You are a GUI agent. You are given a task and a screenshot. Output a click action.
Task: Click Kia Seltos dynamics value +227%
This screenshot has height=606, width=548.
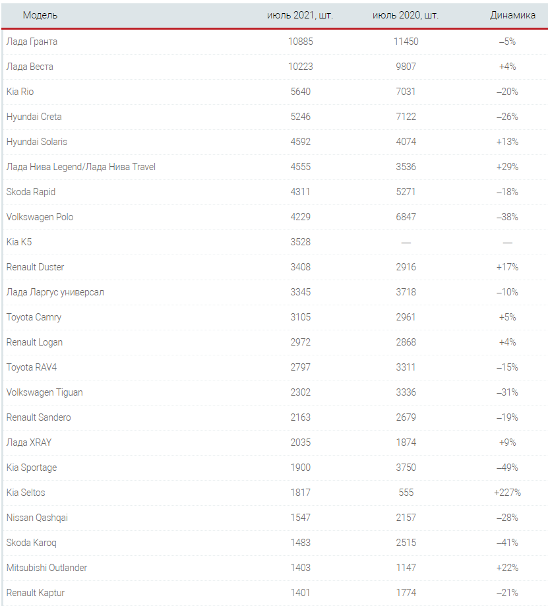[508, 493]
